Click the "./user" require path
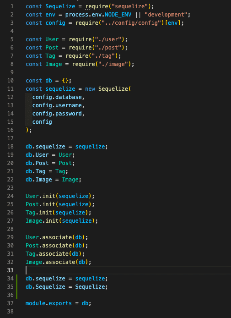 tap(108, 39)
